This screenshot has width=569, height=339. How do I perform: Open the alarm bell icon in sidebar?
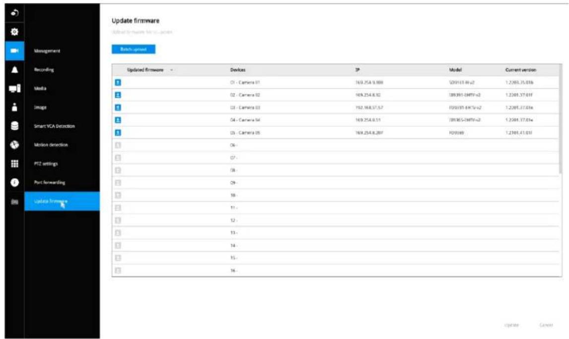pos(14,70)
